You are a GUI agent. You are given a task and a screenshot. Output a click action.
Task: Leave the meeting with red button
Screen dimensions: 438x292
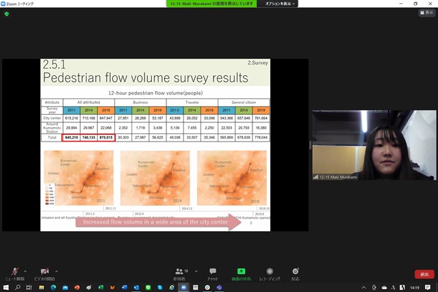click(x=424, y=274)
